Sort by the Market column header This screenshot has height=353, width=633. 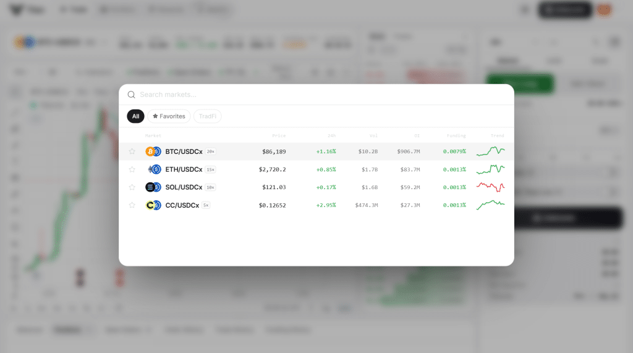coord(153,136)
